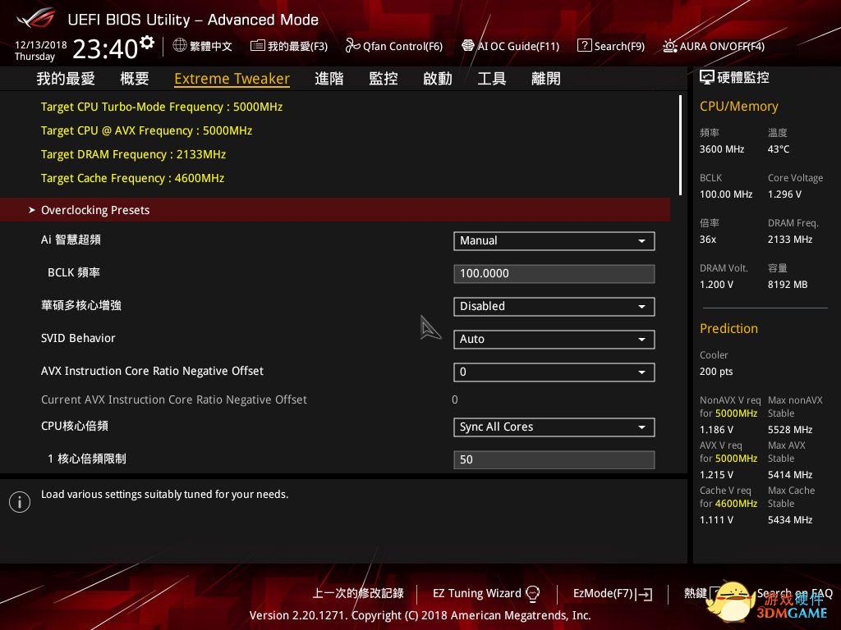Expand the Overclocking Presets submenu
This screenshot has width=841, height=630.
[x=95, y=210]
